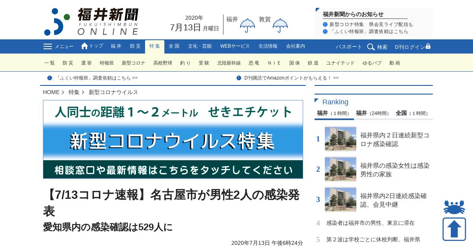This screenshot has height=248, width=473.
Task: Open the 鉄道 sub-navigation link
Action: point(313,63)
